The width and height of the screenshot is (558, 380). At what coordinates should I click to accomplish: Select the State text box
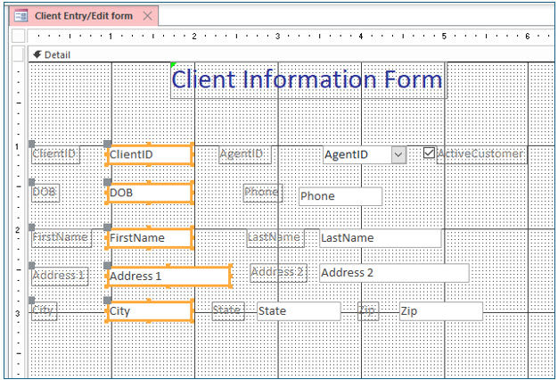(299, 311)
